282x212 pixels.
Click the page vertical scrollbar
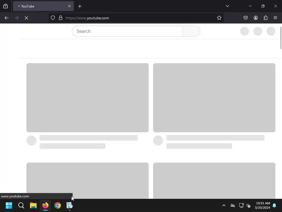281,38
